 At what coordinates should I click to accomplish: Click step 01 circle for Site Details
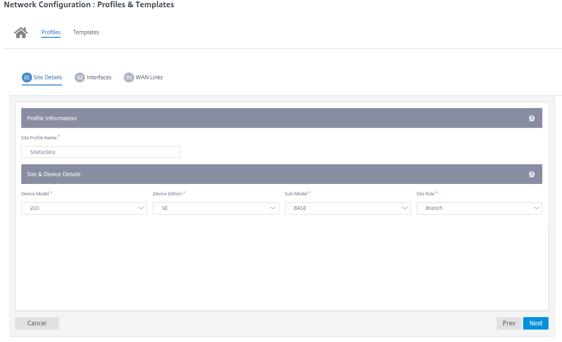[x=26, y=77]
